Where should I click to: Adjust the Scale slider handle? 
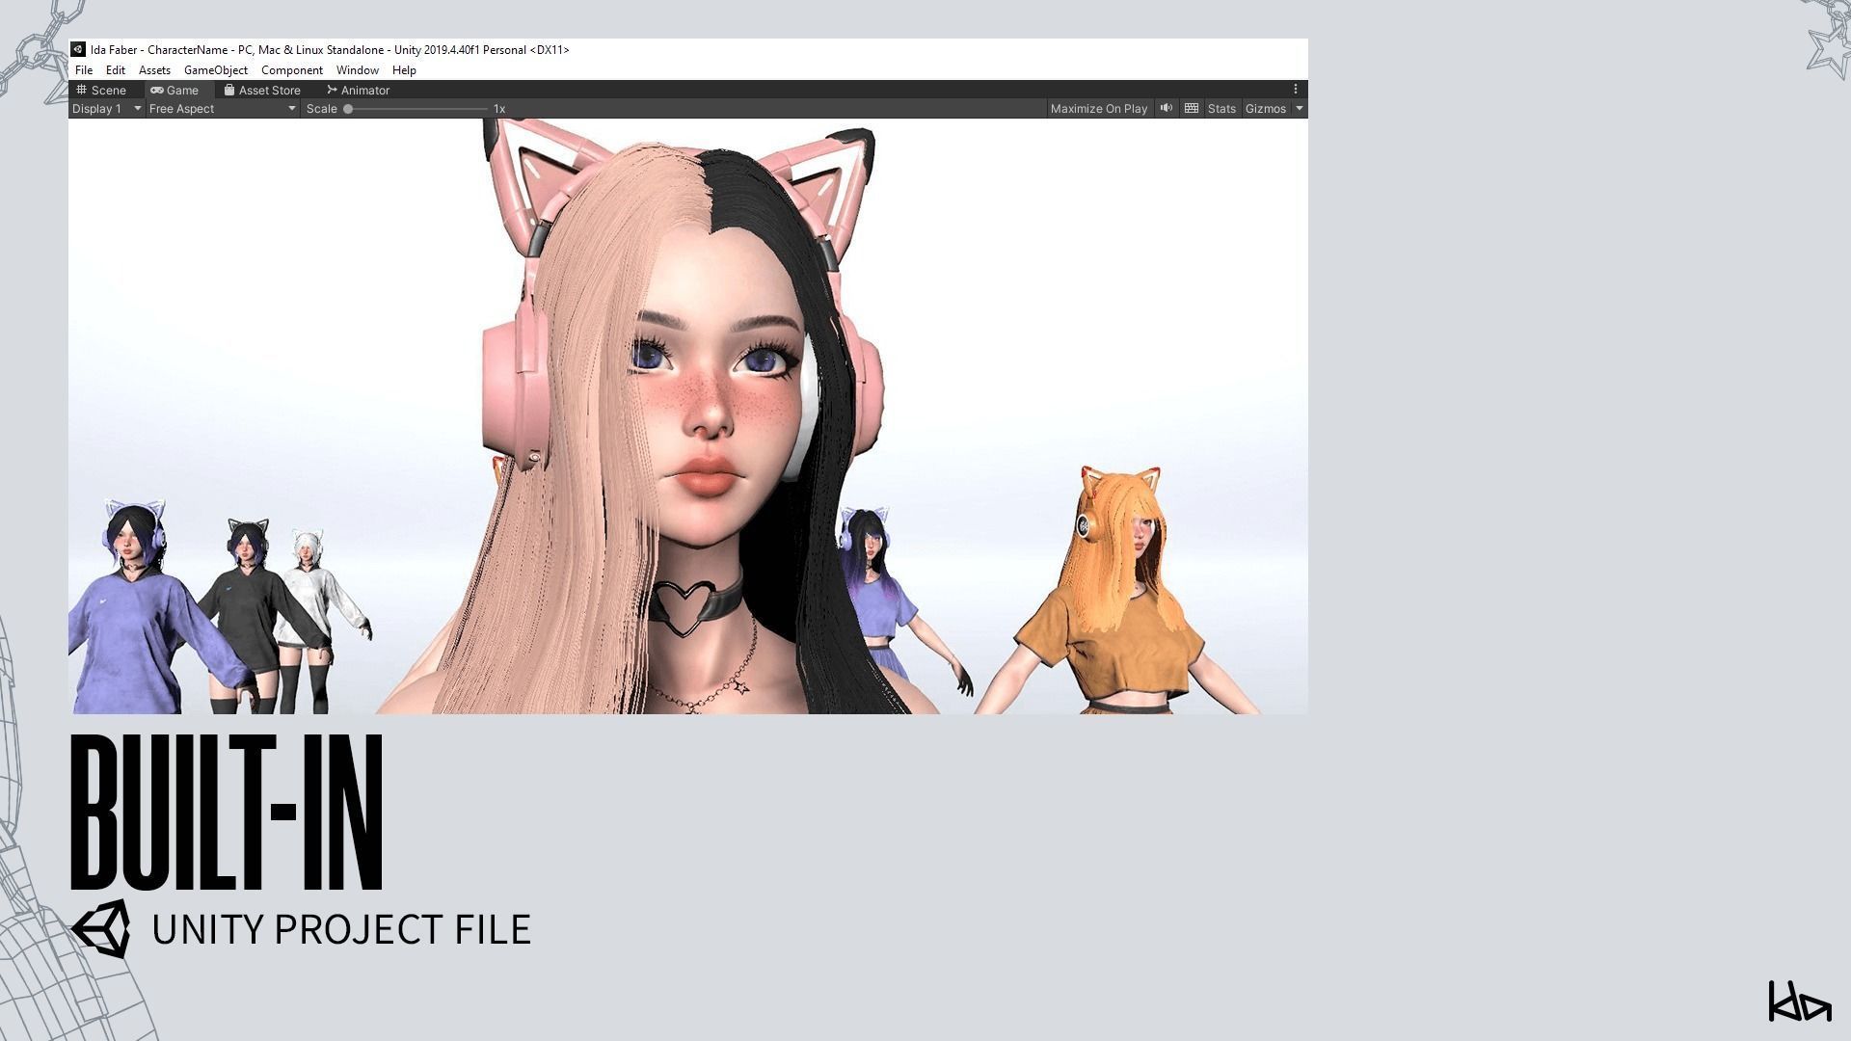348,109
